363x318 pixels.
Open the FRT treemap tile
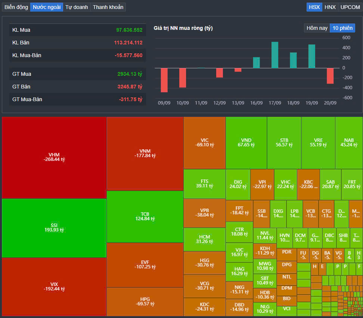(x=352, y=184)
